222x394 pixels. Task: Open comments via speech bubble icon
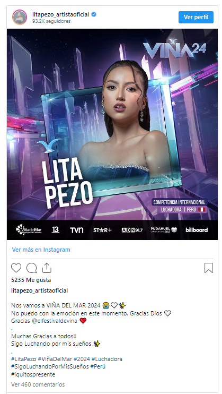[x=31, y=268]
